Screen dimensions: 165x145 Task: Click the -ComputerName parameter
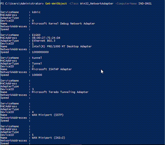126,4
